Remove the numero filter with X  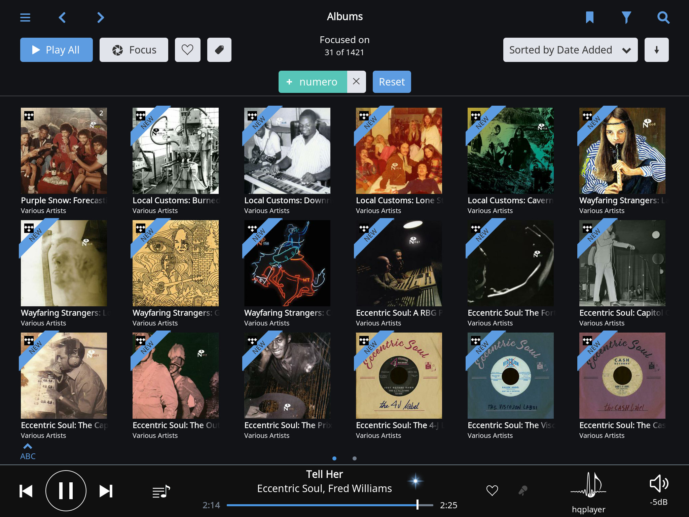(356, 82)
